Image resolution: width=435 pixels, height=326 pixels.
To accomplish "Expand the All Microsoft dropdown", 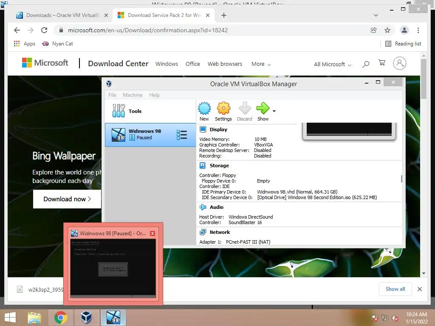I will click(333, 65).
